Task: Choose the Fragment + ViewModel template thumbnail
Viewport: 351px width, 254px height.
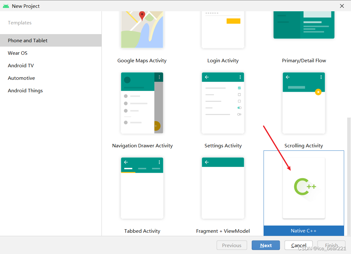Action: (223, 188)
